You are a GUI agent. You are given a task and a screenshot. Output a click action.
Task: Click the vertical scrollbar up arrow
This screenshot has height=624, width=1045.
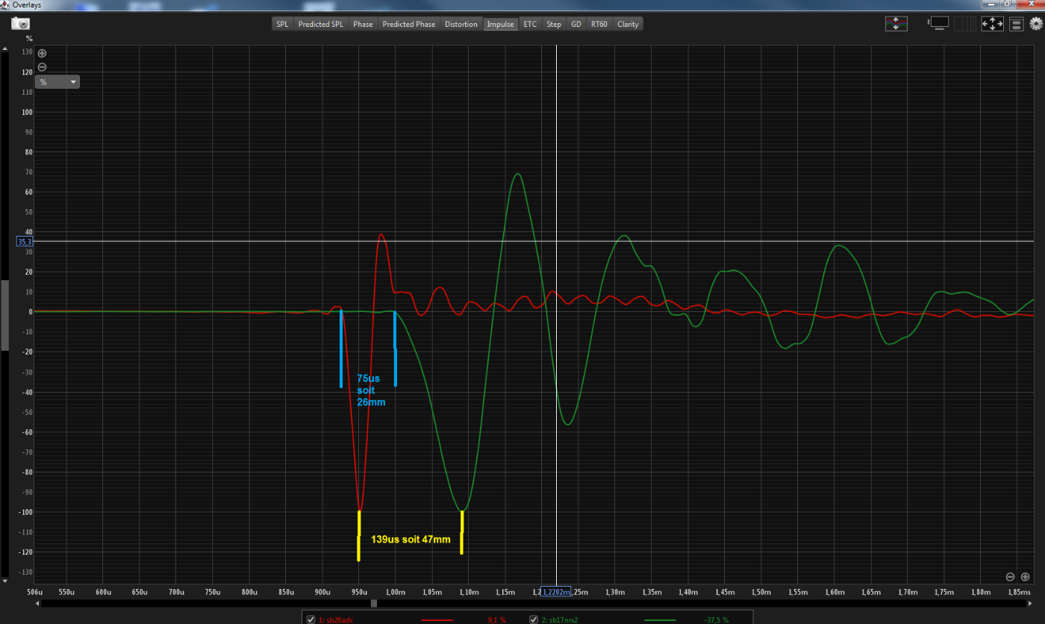point(4,50)
